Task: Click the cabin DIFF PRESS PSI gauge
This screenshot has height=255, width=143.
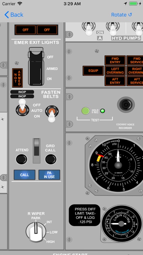Action: click(116, 165)
